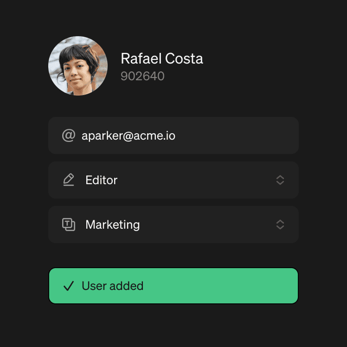Screen dimensions: 347x347
Task: Focus the aparker@acme.io email field
Action: (x=173, y=135)
